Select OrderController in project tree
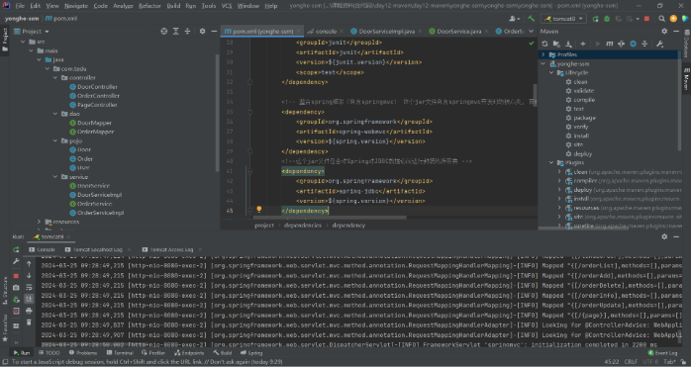This screenshot has height=367, width=691. 98,96
